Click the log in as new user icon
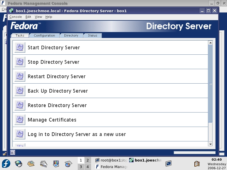 coord(20,134)
